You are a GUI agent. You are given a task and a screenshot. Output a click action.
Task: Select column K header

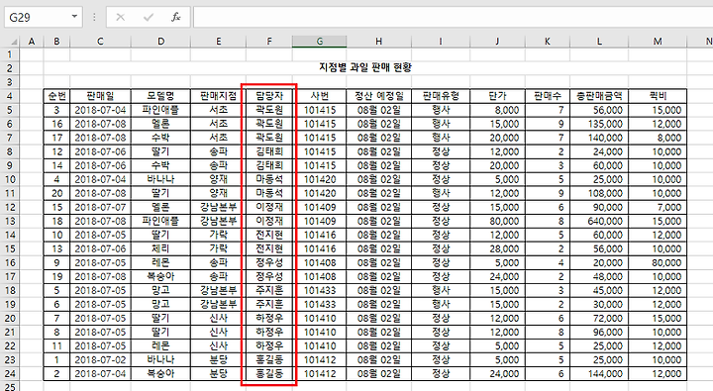(x=548, y=42)
